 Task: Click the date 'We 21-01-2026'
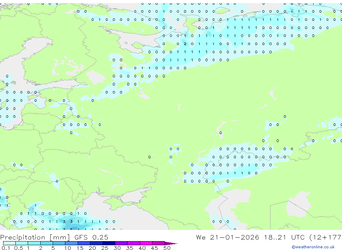pyautogui.click(x=227, y=237)
